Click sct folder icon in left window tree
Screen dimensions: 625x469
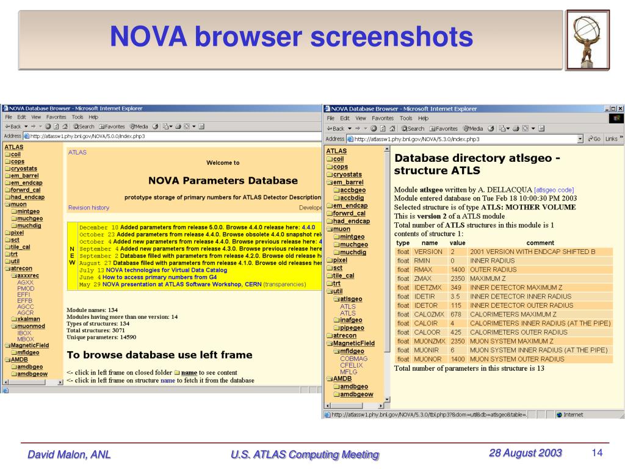coord(7,239)
